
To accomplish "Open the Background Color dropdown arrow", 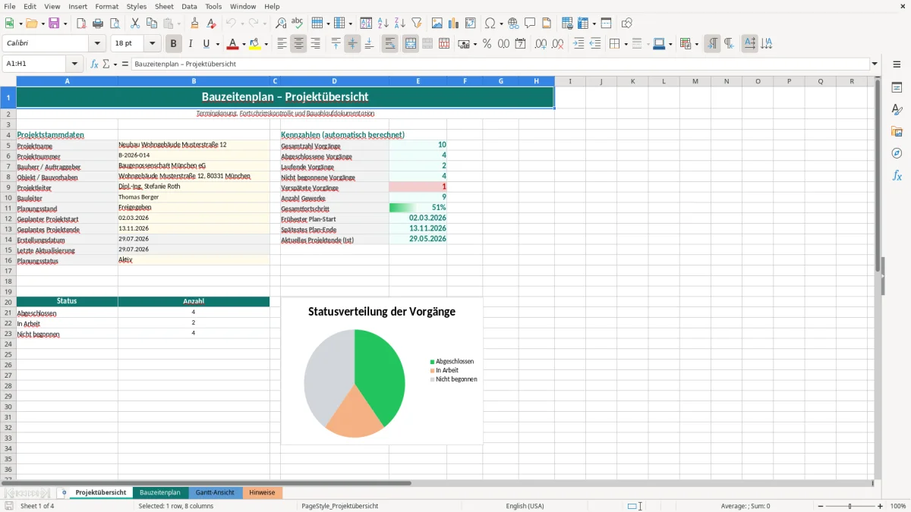I will click(x=266, y=44).
